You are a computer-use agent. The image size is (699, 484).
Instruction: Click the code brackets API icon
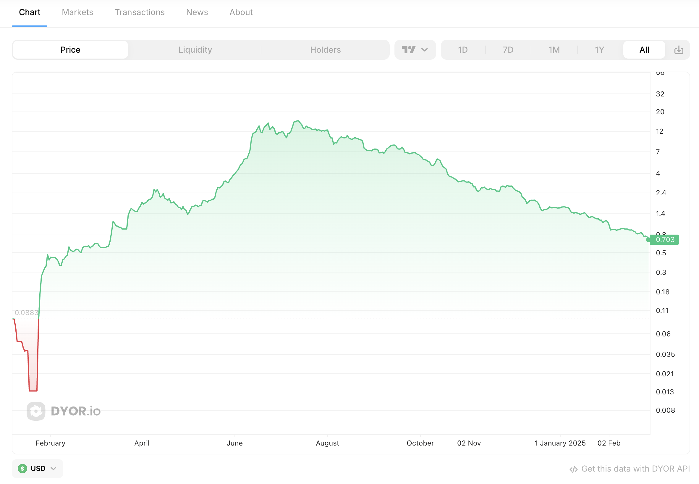click(574, 469)
